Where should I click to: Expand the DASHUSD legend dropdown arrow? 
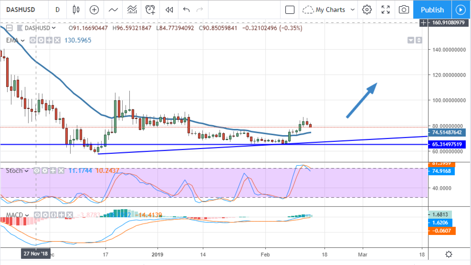pos(54,28)
